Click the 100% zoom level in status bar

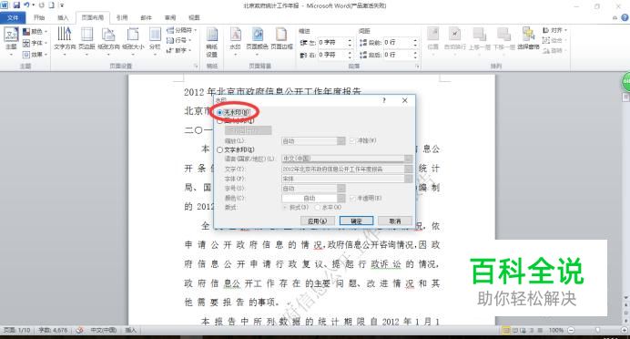pos(556,330)
